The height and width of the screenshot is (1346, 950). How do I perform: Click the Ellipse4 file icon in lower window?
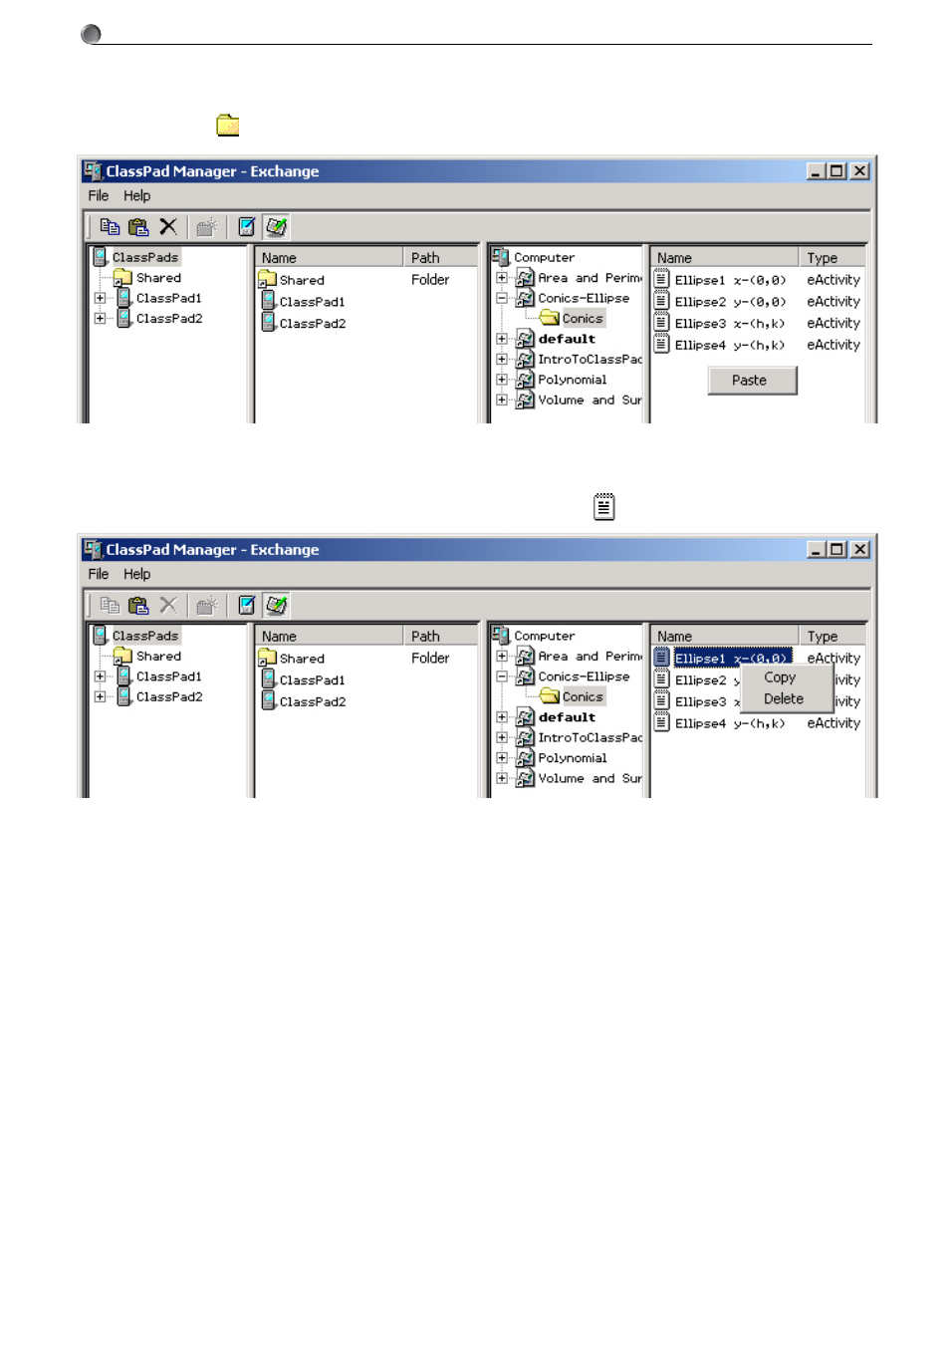[661, 723]
